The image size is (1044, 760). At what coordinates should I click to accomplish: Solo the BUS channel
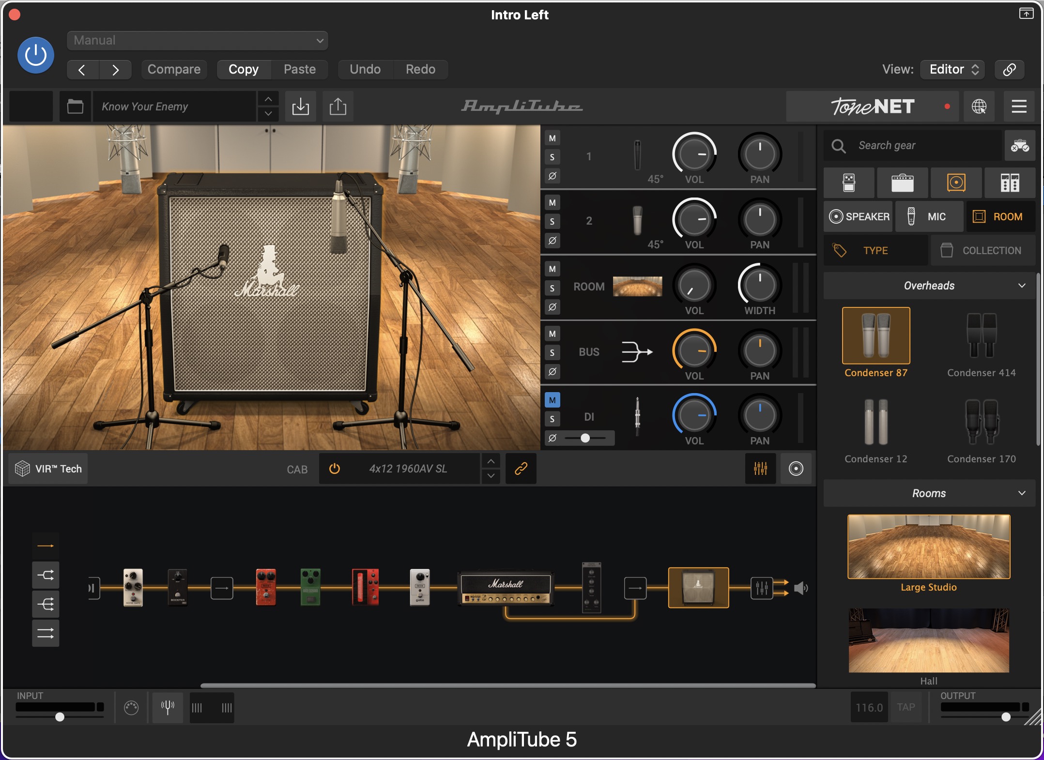552,353
